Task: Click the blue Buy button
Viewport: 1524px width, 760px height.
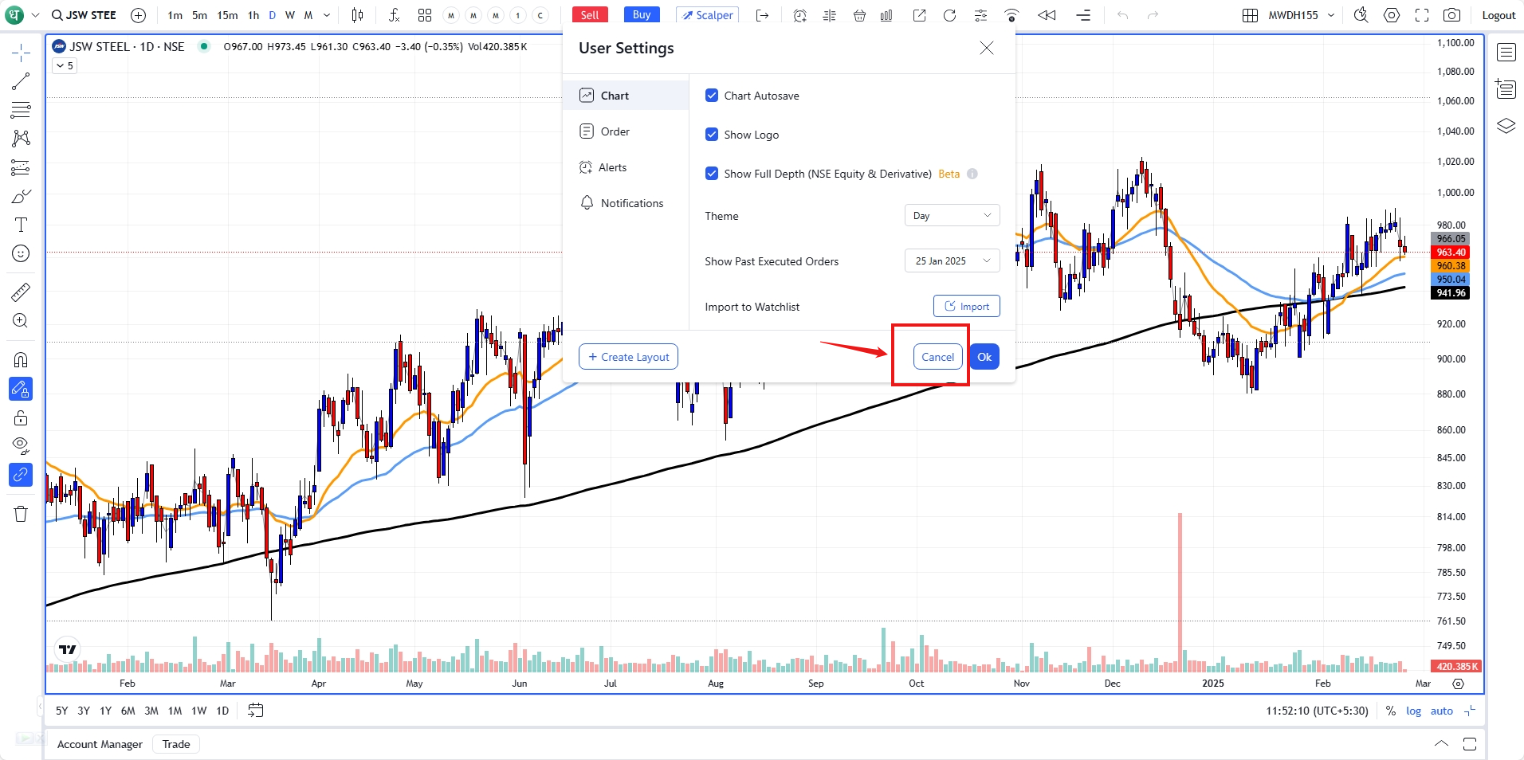Action: pos(642,15)
